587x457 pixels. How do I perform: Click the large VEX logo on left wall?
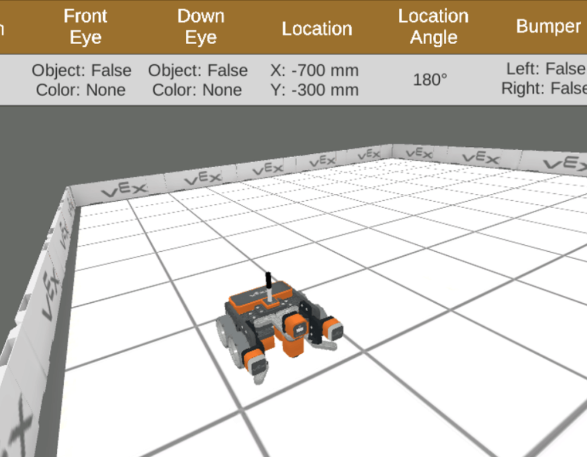click(50, 292)
